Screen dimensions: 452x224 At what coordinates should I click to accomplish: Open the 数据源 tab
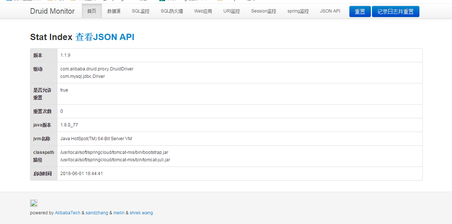click(x=114, y=11)
